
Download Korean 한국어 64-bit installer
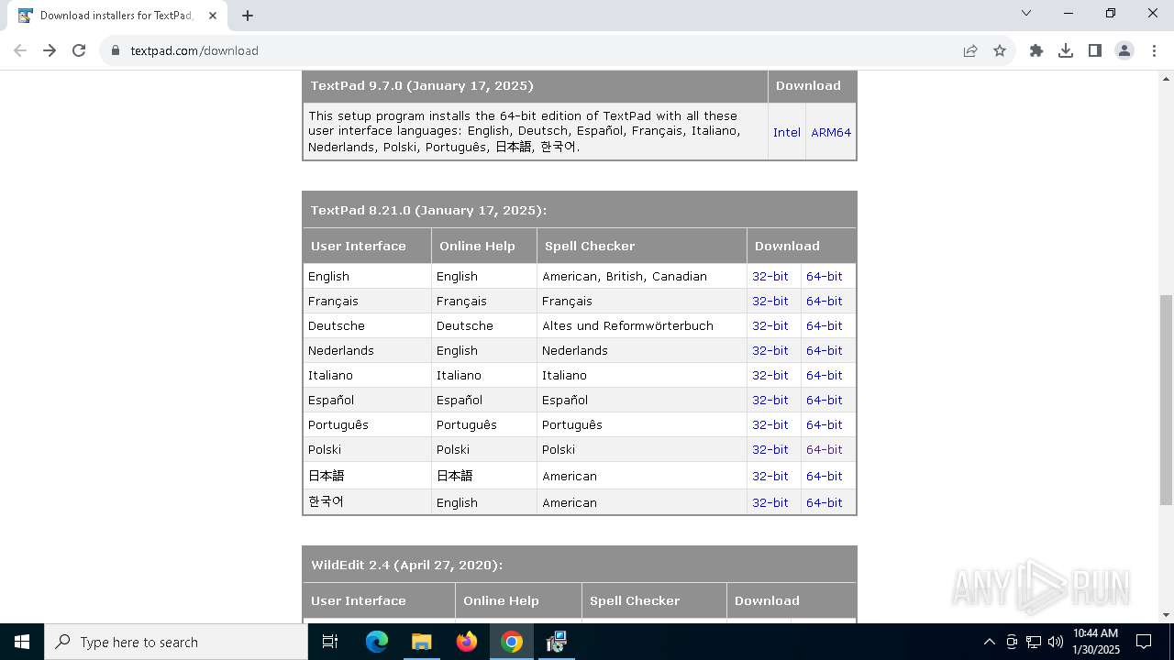pyautogui.click(x=825, y=502)
